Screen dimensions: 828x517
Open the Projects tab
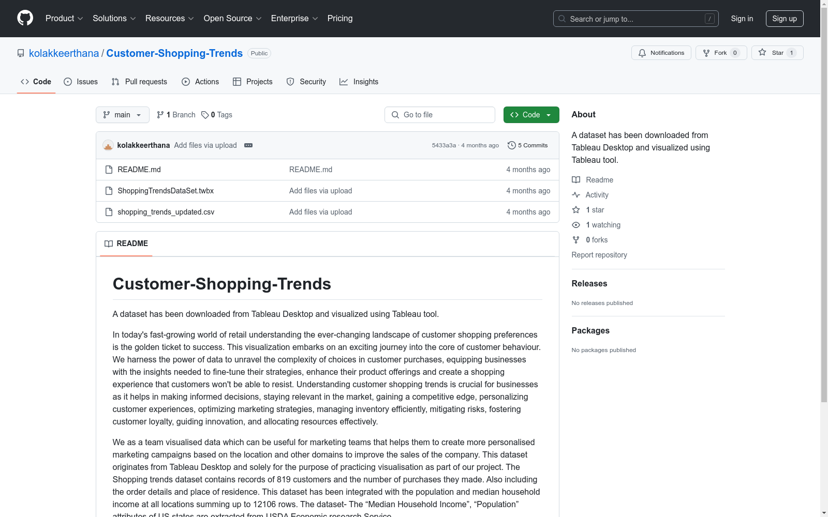(x=253, y=82)
